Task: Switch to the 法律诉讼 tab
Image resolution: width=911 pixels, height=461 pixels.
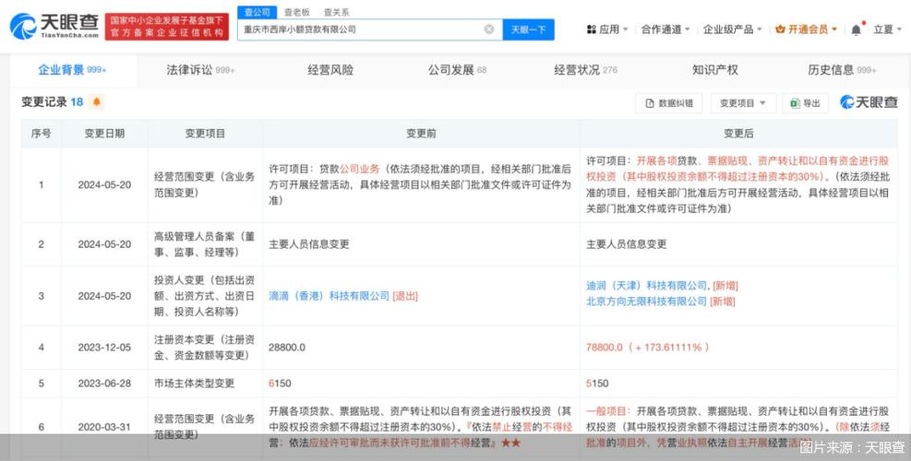Action: [200, 70]
